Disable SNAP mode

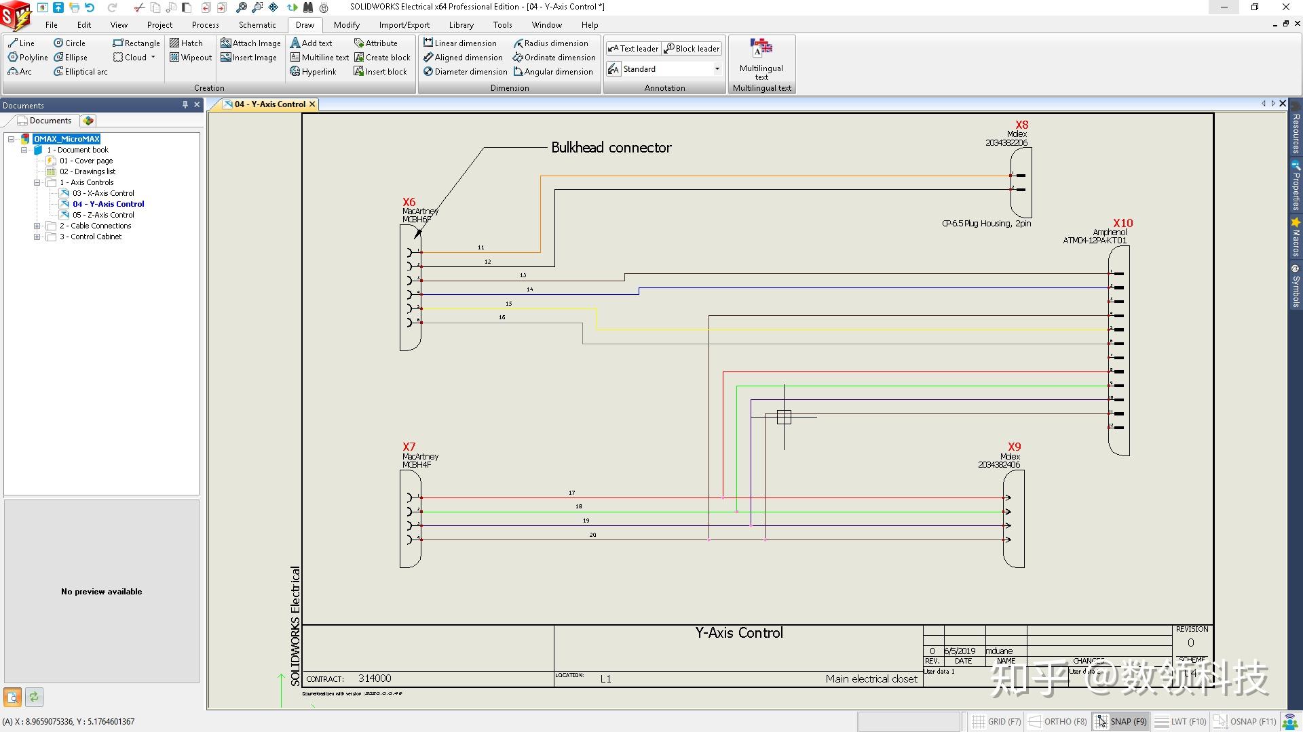(1121, 721)
